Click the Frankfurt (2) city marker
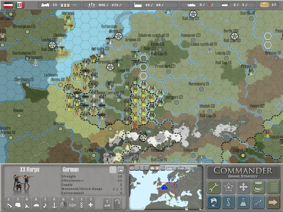 (x=168, y=71)
